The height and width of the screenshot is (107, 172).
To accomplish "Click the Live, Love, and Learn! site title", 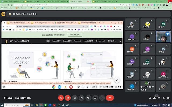I will pyautogui.click(x=19, y=41).
